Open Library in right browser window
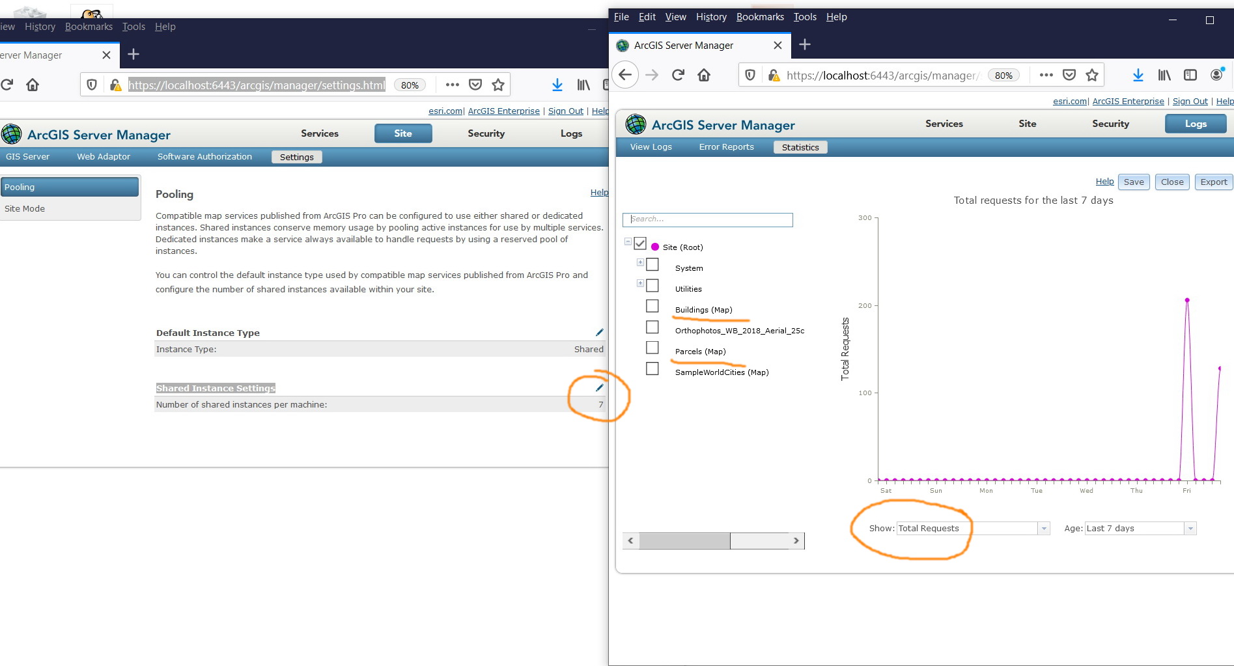The height and width of the screenshot is (666, 1234). pos(1164,75)
